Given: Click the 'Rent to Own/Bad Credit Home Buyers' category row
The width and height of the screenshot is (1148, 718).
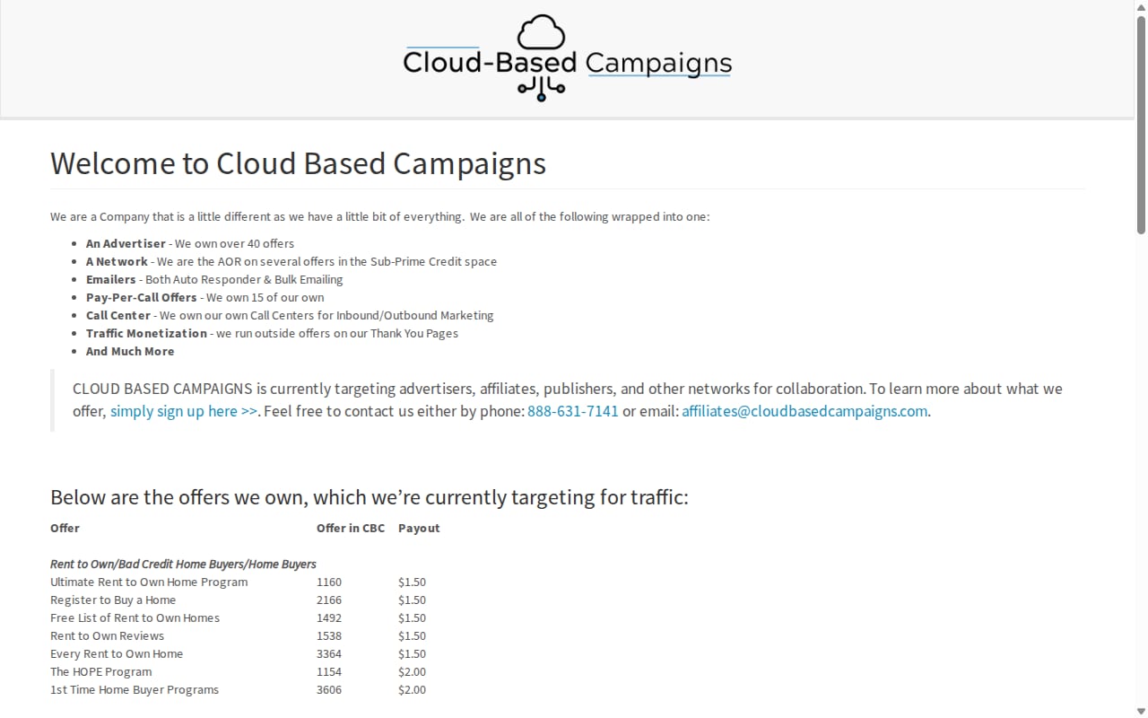Looking at the screenshot, I should [x=183, y=564].
